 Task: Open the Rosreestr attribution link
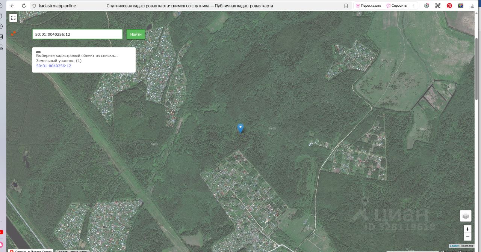(x=467, y=246)
